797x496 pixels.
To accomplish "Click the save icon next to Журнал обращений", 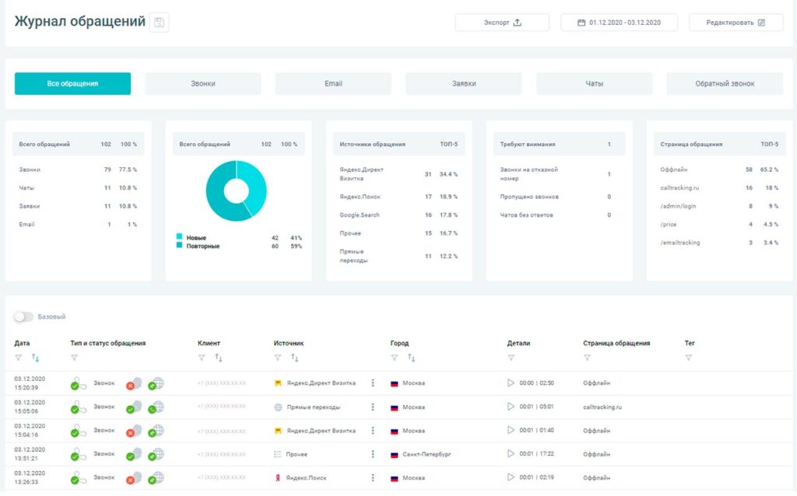I will [x=160, y=23].
